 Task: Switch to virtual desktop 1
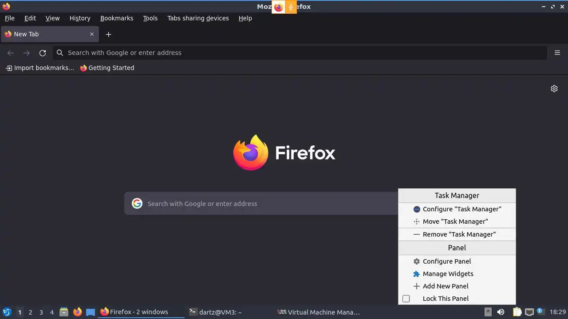(20, 312)
